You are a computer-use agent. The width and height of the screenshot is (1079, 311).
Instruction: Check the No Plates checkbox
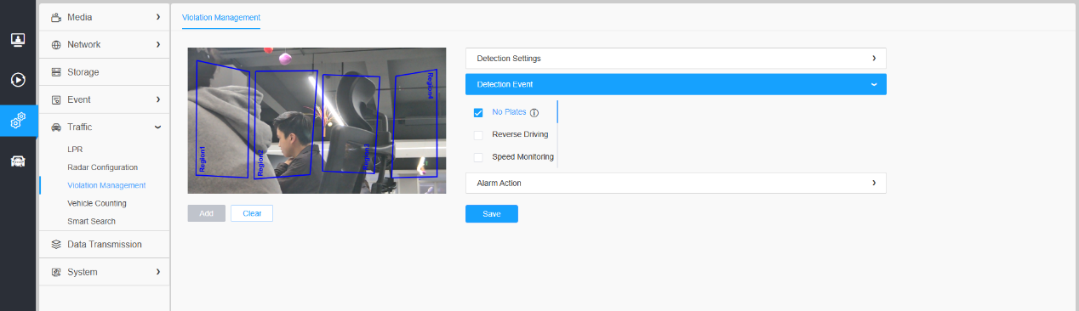[x=478, y=113]
